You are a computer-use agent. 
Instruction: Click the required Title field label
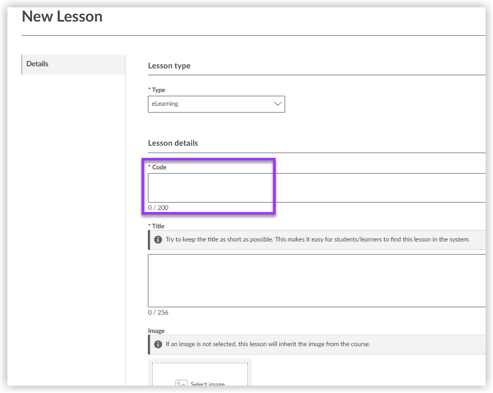click(x=157, y=226)
